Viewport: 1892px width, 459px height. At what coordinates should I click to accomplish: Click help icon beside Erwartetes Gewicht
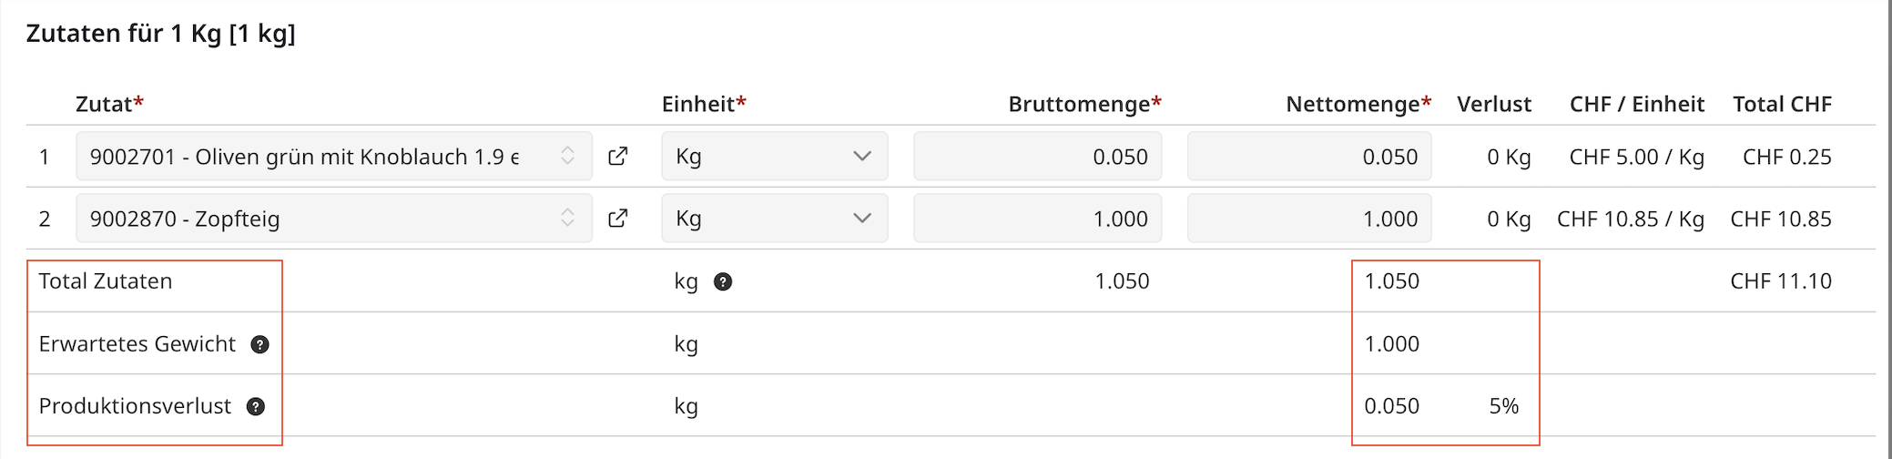[260, 344]
